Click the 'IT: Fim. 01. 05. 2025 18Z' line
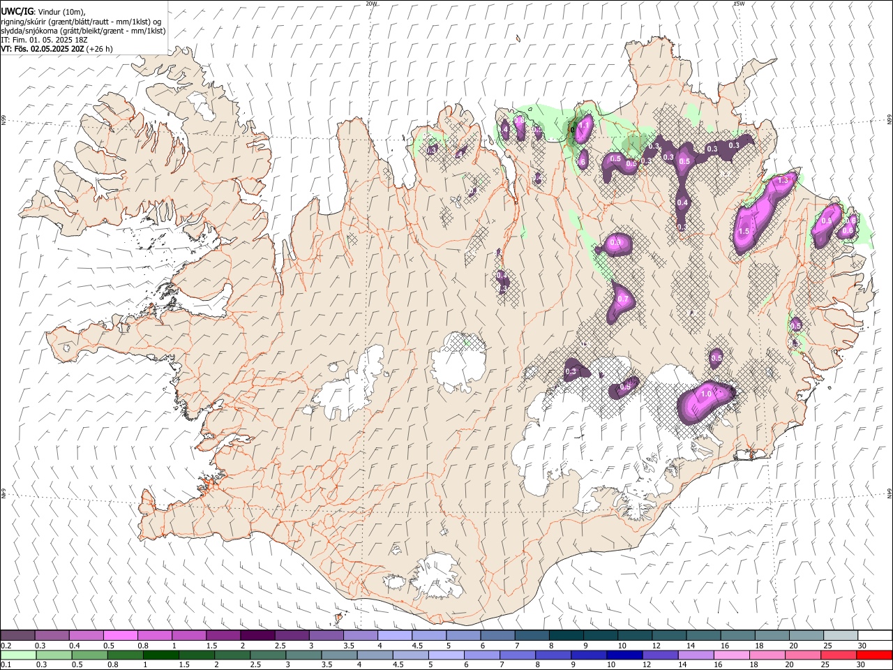This screenshot has height=670, width=893. [x=44, y=40]
